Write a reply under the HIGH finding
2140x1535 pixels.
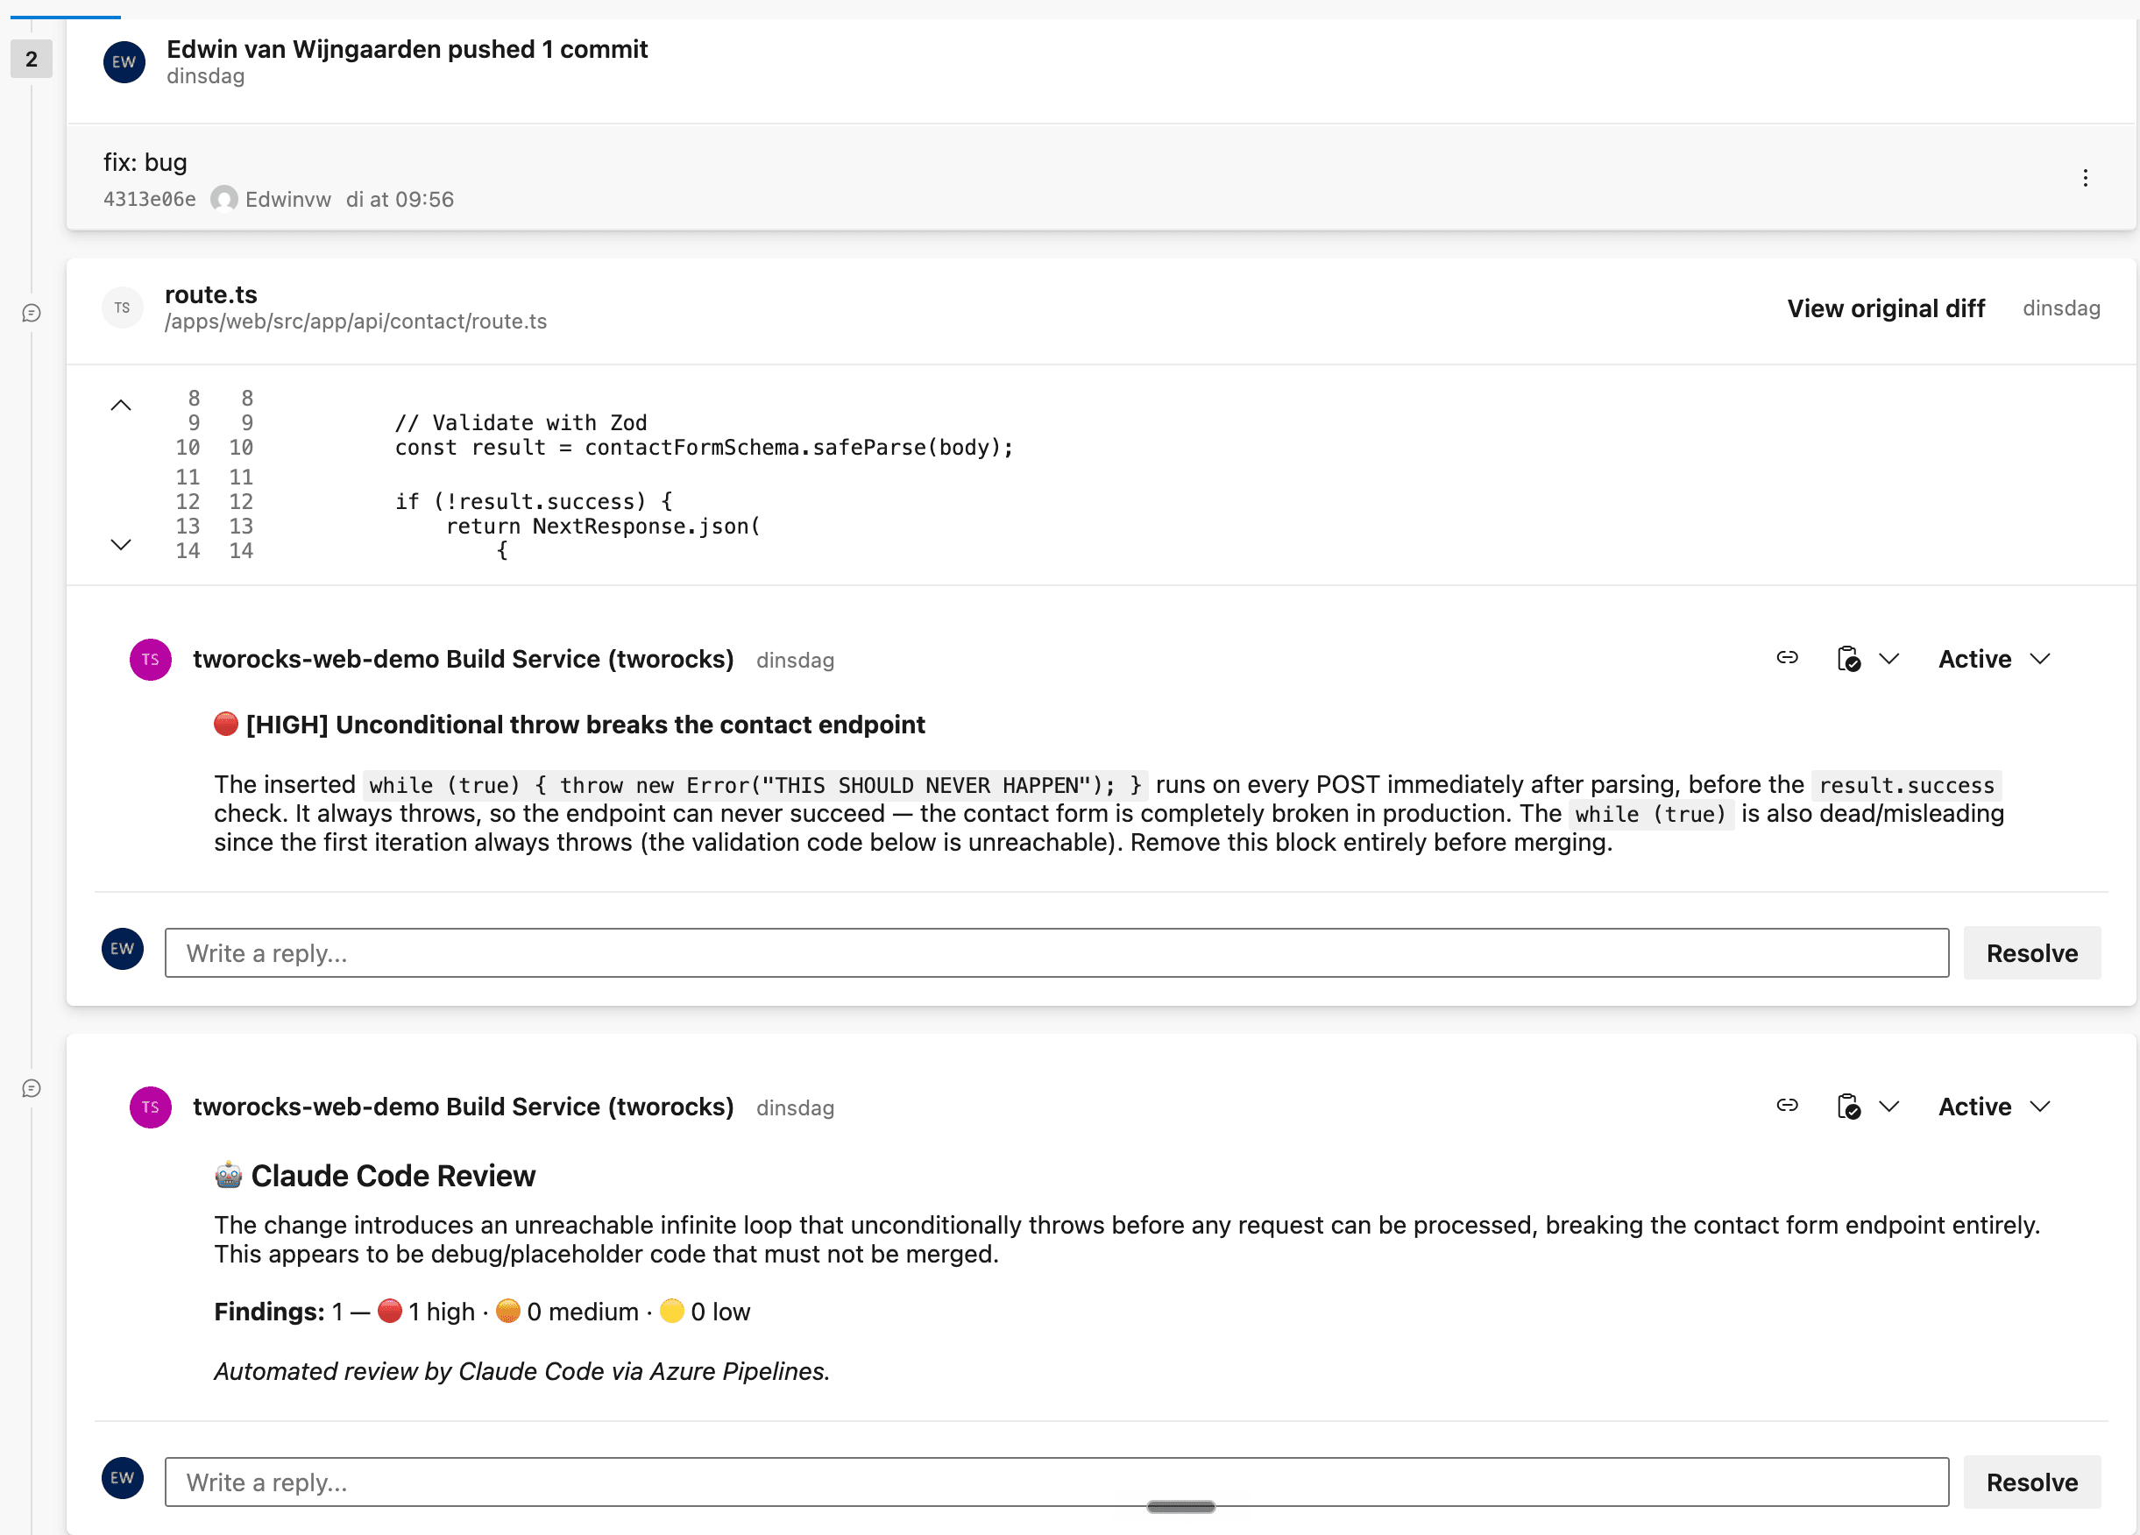click(x=1056, y=953)
